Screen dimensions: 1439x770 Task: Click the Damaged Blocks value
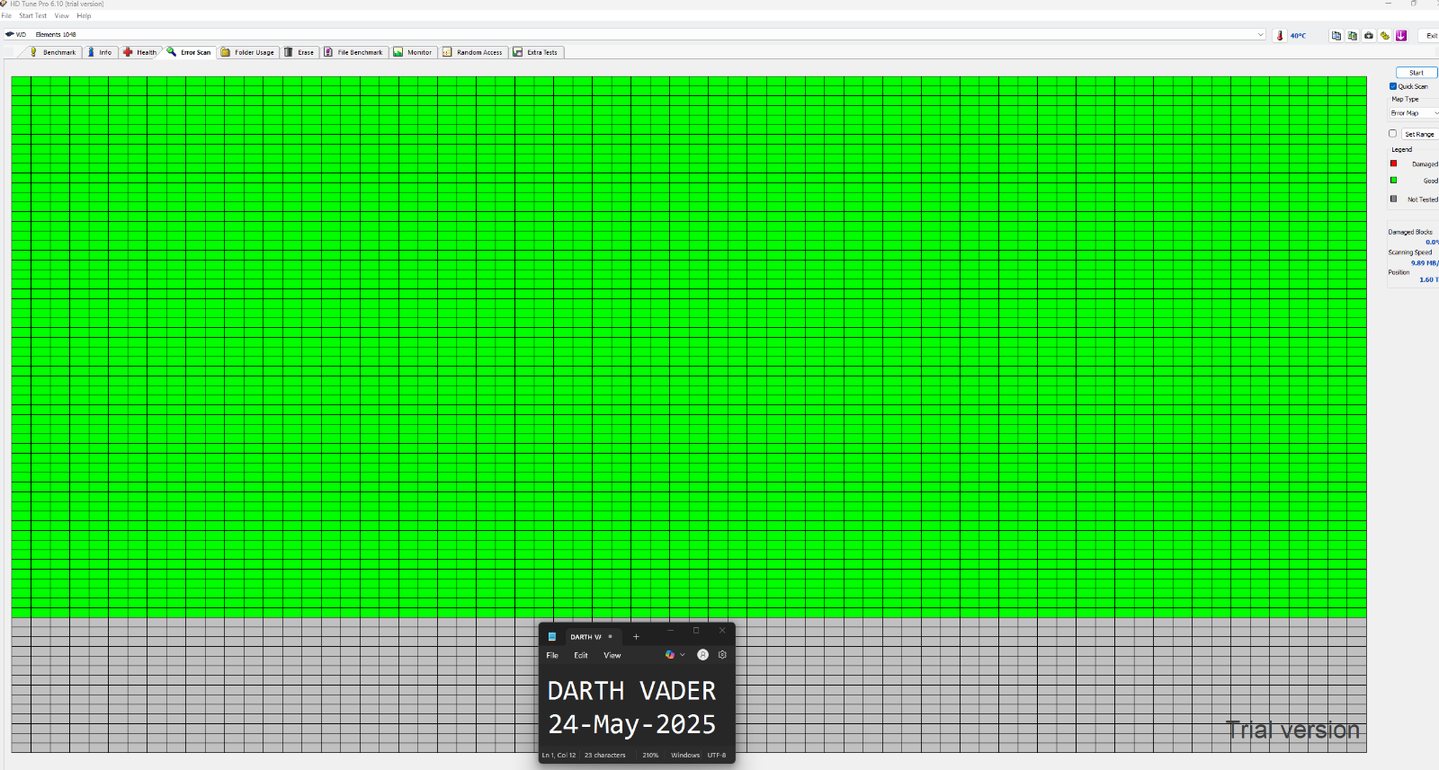coord(1432,242)
